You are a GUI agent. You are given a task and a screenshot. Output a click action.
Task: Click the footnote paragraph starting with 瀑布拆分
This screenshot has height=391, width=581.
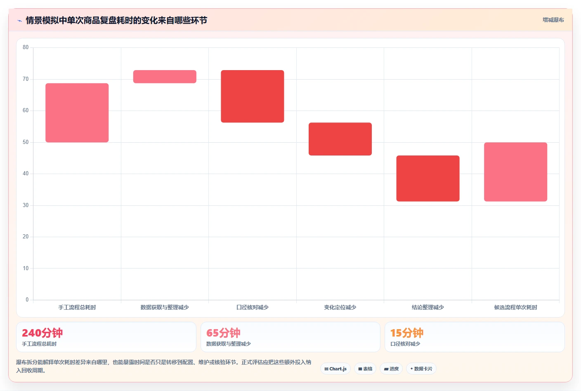(164, 366)
